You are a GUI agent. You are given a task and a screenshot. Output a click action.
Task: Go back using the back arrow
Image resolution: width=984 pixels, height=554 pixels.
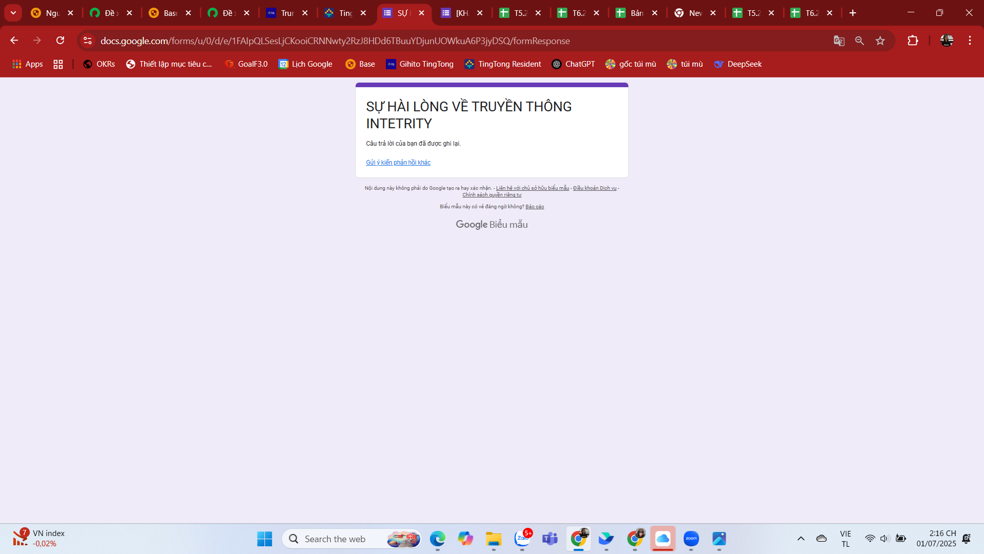click(x=14, y=41)
